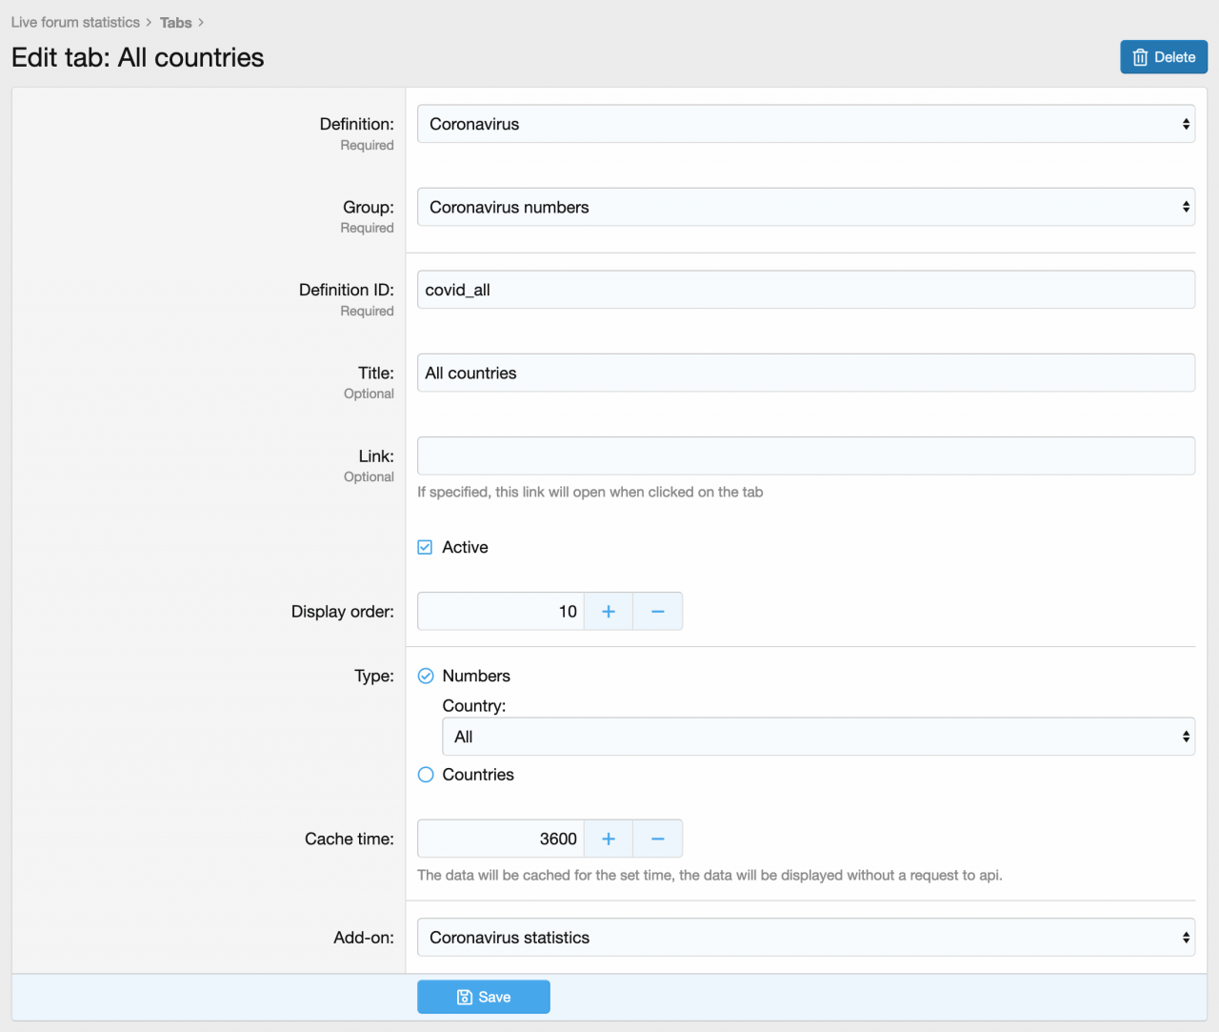Image resolution: width=1219 pixels, height=1032 pixels.
Task: Toggle the Active checkbox
Action: click(426, 547)
